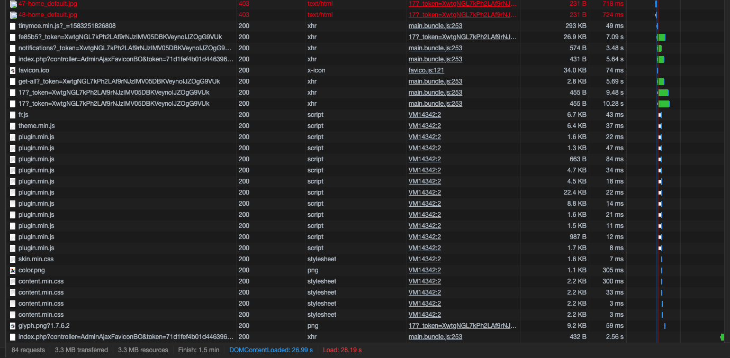Image resolution: width=730 pixels, height=358 pixels.
Task: Select the get-all?_token request name
Action: [119, 81]
